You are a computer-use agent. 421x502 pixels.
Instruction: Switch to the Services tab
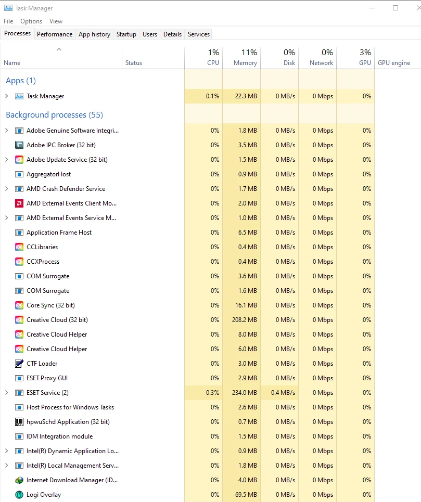(198, 34)
